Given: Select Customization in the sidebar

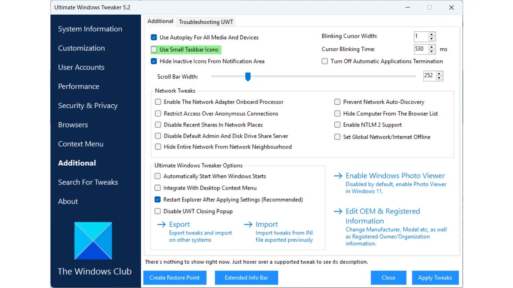Looking at the screenshot, I should (x=81, y=48).
